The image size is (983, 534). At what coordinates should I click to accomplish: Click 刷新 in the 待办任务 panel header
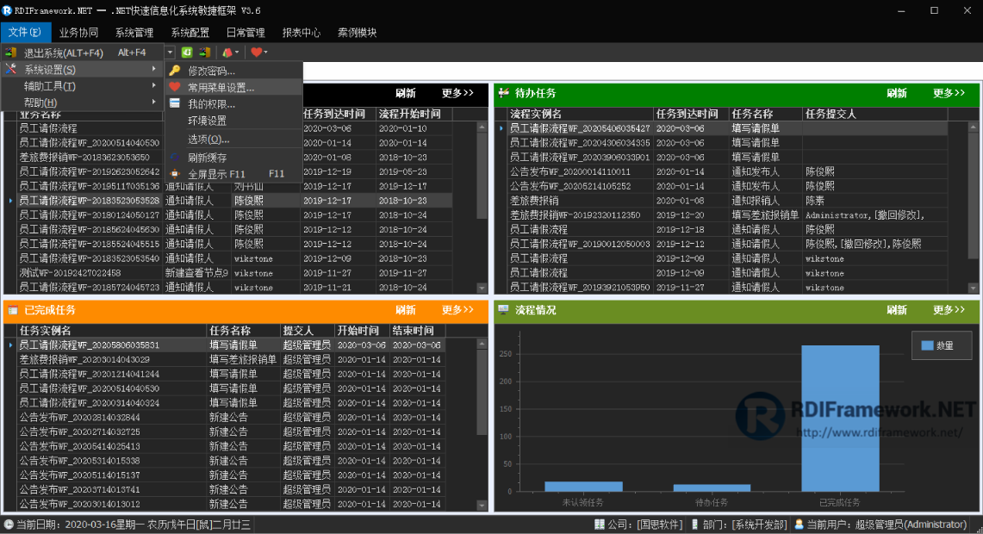(897, 93)
